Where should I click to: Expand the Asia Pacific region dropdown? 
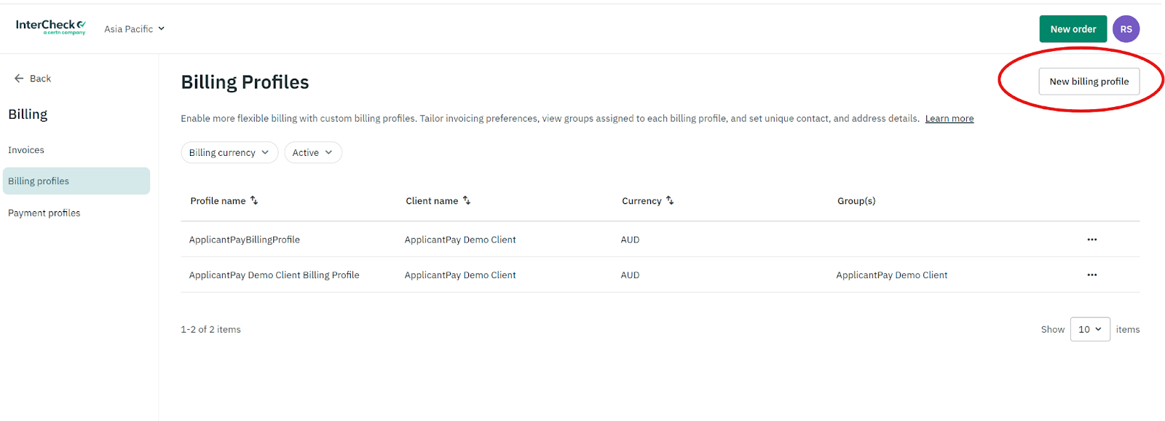click(x=135, y=29)
